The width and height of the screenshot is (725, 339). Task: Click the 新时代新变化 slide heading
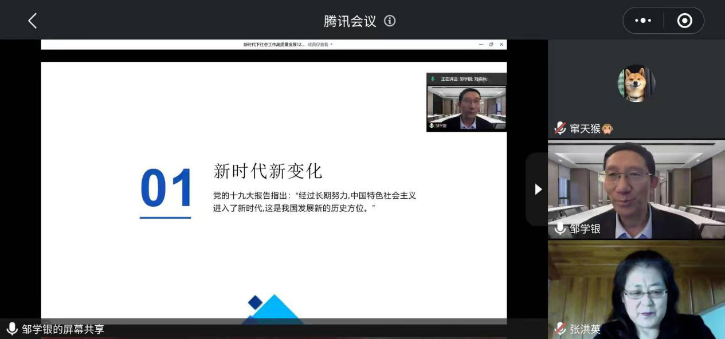point(268,171)
